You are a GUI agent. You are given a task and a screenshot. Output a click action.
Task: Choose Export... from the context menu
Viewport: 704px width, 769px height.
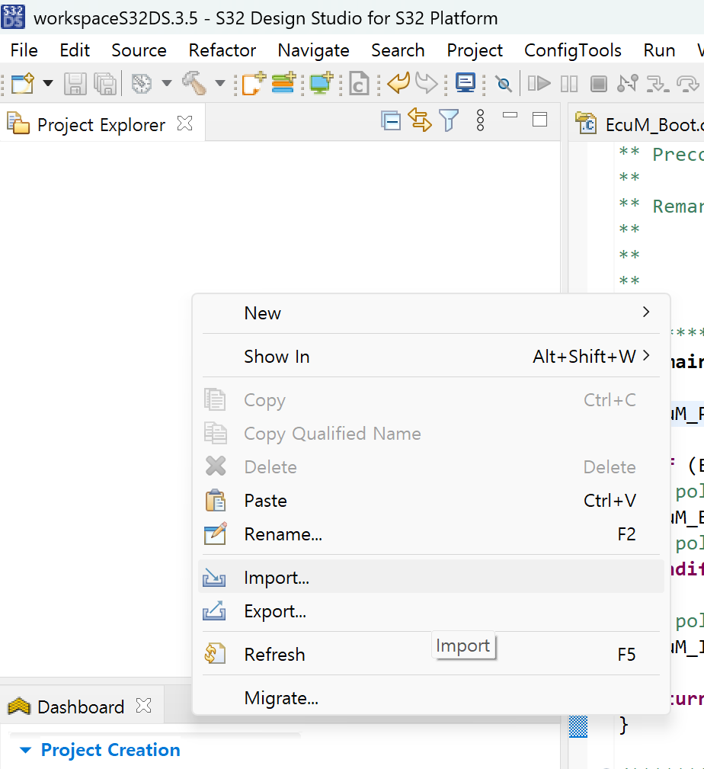(x=431, y=611)
